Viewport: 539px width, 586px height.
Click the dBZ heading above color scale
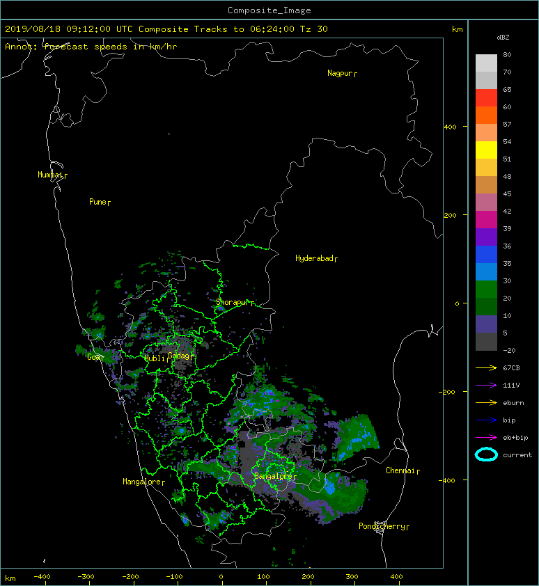click(x=503, y=38)
